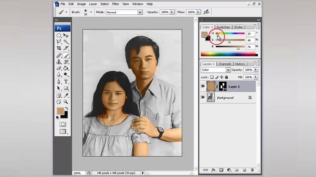
Task: Toggle lock image pixels
Action: (217, 77)
